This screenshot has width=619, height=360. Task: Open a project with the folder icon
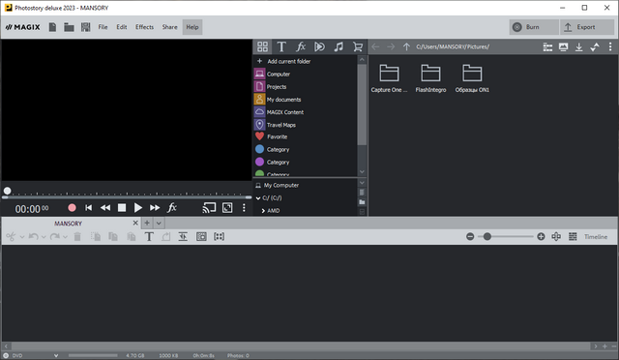click(x=69, y=27)
